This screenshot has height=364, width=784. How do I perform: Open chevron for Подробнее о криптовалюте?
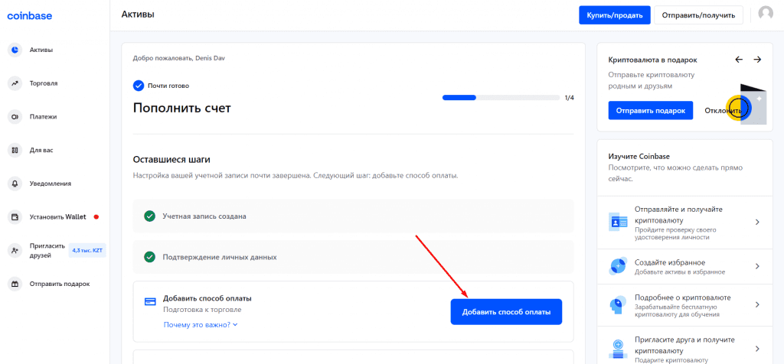click(x=757, y=304)
